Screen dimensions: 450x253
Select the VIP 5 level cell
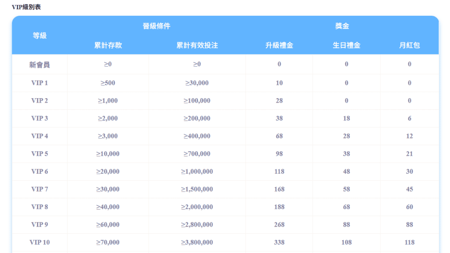pos(40,154)
